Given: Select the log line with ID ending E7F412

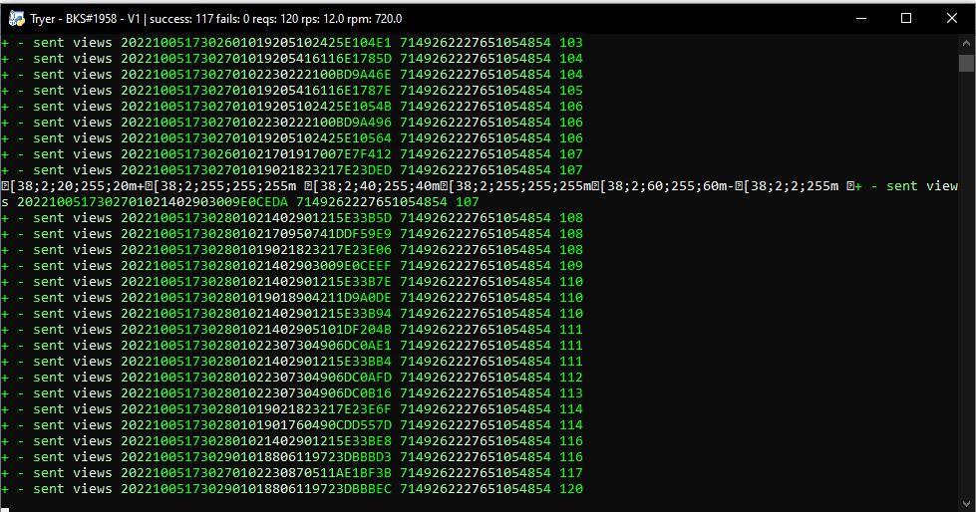Looking at the screenshot, I should coord(292,154).
